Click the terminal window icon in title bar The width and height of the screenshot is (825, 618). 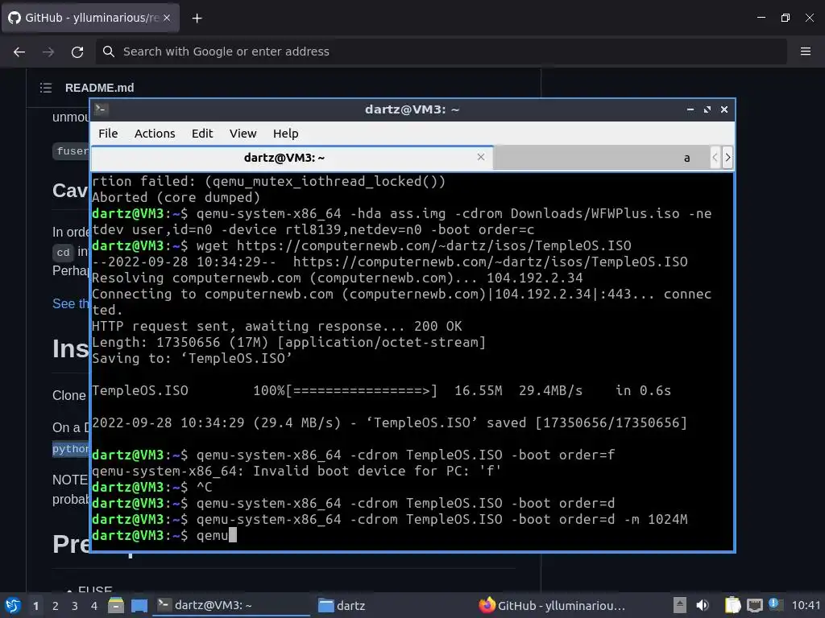(101, 109)
